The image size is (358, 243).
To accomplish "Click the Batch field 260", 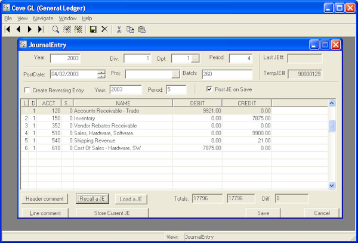I will tap(227, 74).
